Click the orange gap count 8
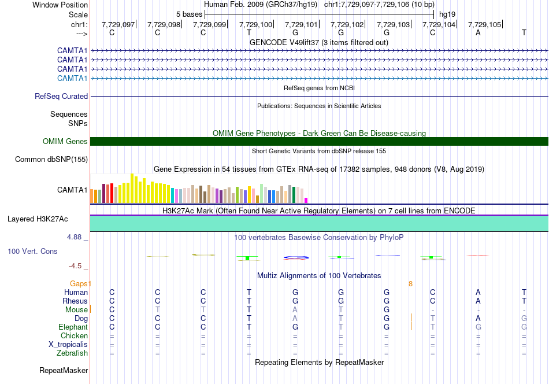The height and width of the screenshot is (384, 549). 410,283
